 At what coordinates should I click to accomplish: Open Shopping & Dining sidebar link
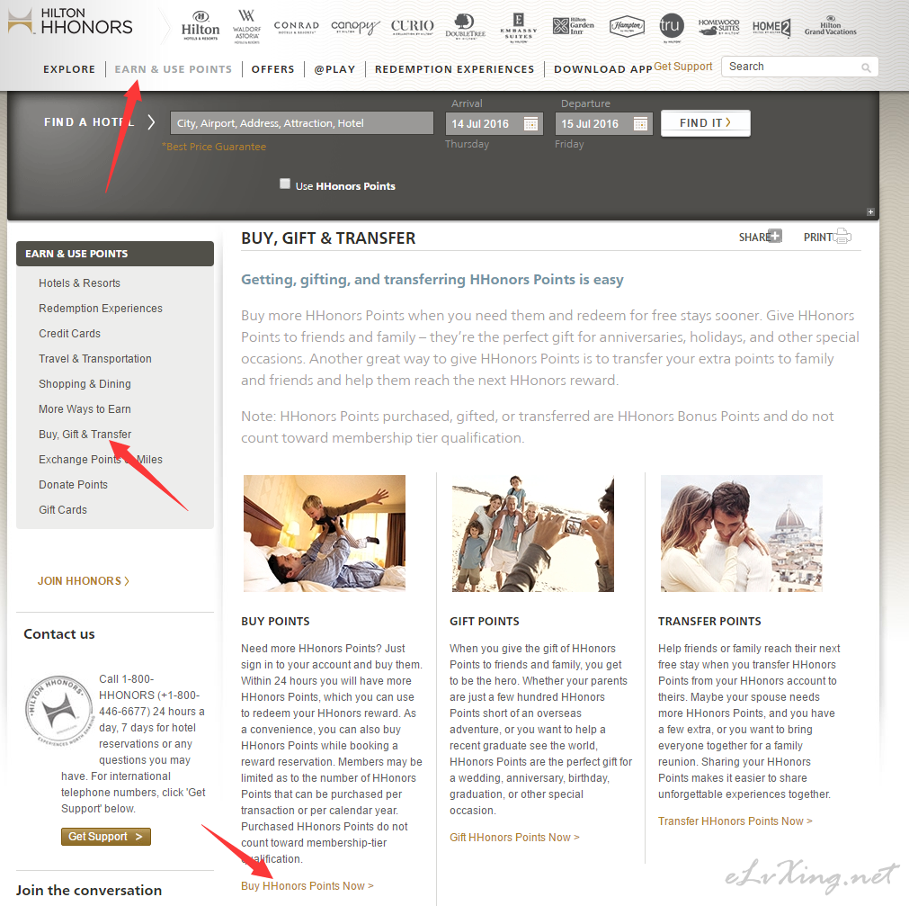click(85, 384)
